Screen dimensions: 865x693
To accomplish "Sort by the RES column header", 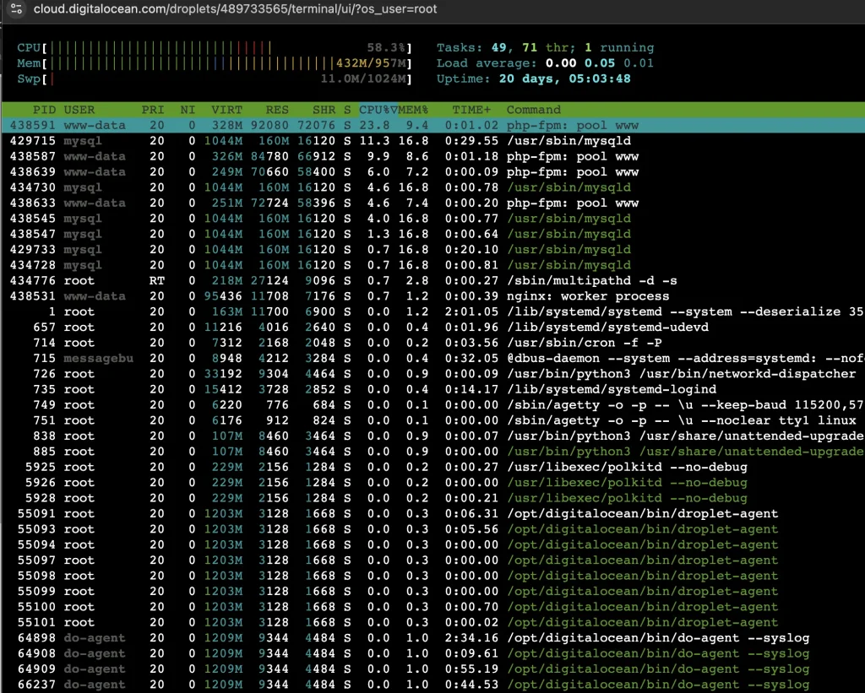I will point(277,110).
